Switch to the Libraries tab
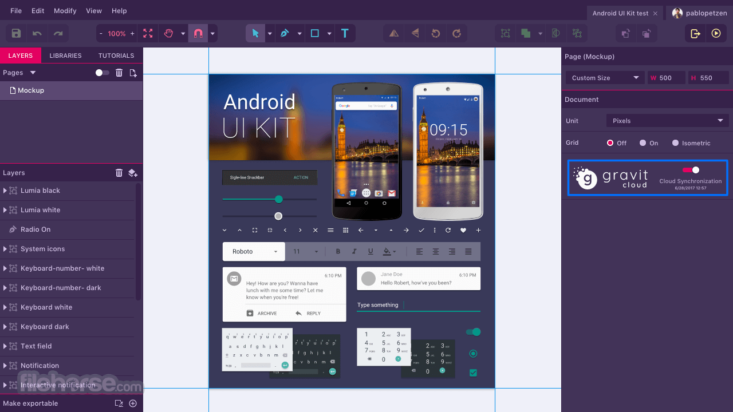The image size is (733, 412). click(65, 56)
